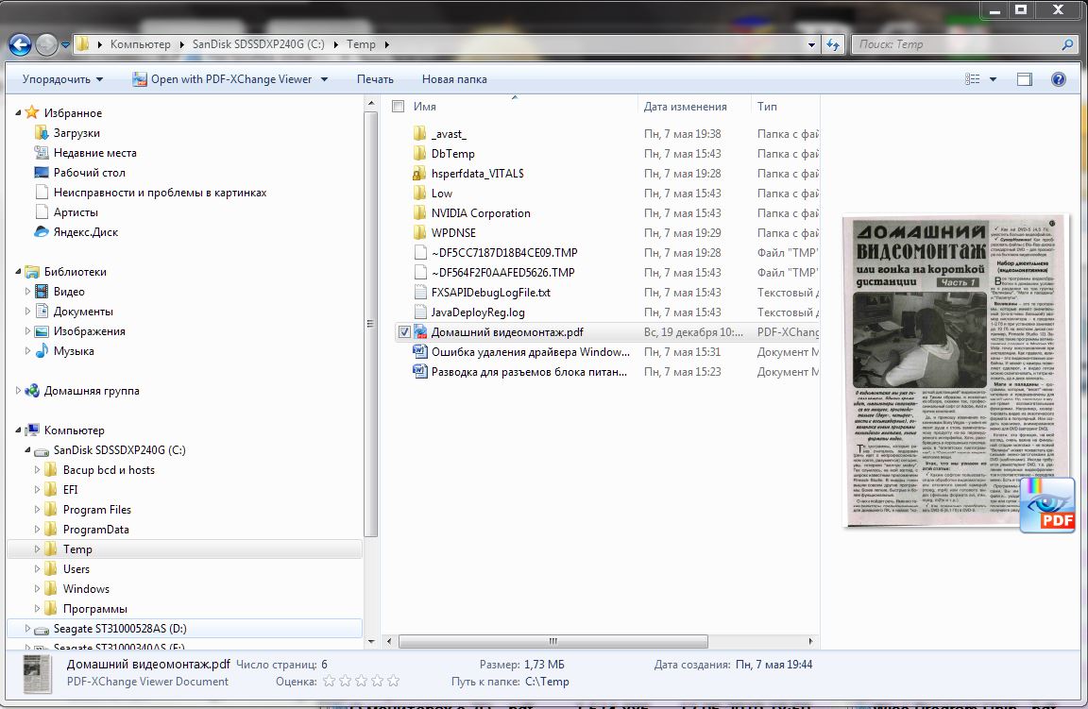Click the PDF preview thumbnail
Image resolution: width=1088 pixels, height=709 pixels.
pyautogui.click(x=954, y=371)
